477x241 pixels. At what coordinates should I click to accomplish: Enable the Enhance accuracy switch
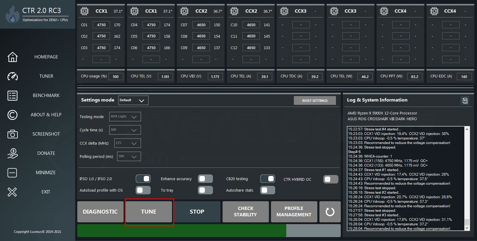click(x=205, y=179)
